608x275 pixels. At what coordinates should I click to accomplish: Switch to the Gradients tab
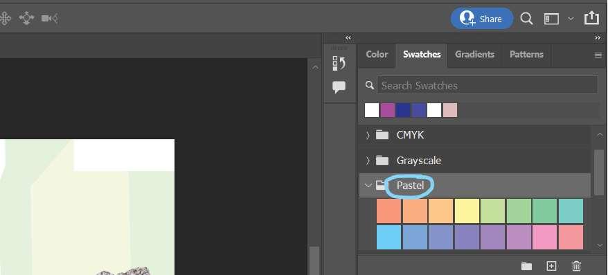pos(474,55)
